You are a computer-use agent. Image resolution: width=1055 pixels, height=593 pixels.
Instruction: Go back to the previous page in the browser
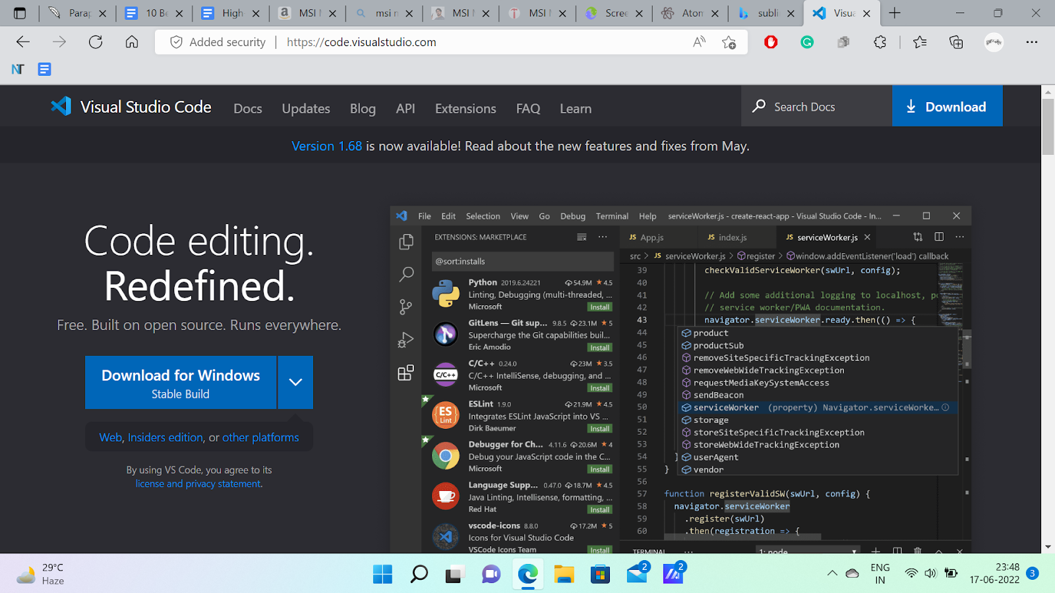click(23, 42)
